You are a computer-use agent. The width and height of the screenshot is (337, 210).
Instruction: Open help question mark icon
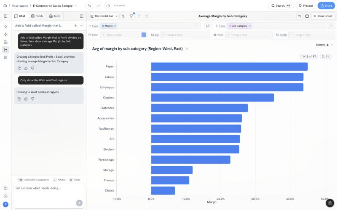(x=5, y=188)
